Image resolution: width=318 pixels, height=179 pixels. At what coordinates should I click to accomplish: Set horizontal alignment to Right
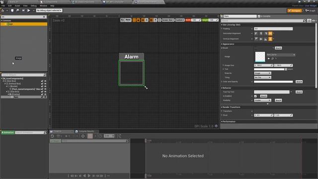(x=266, y=33)
